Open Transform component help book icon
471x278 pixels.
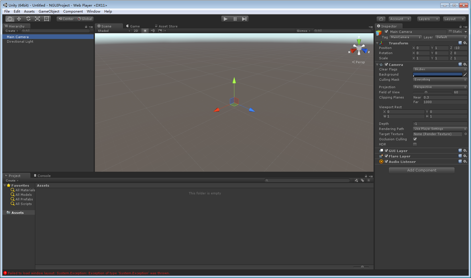[460, 43]
